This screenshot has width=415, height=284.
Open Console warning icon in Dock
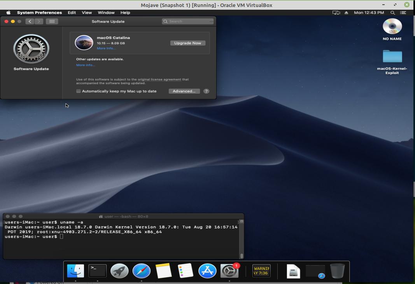pos(261,271)
